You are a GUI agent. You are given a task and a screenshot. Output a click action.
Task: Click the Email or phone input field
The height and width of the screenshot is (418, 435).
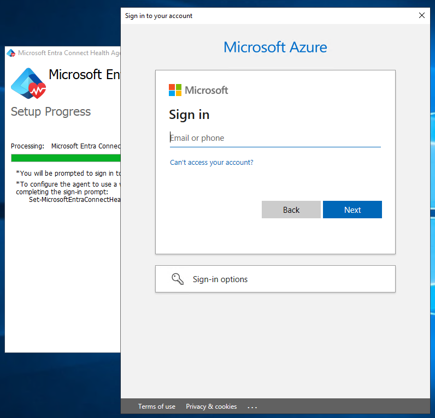click(x=275, y=138)
